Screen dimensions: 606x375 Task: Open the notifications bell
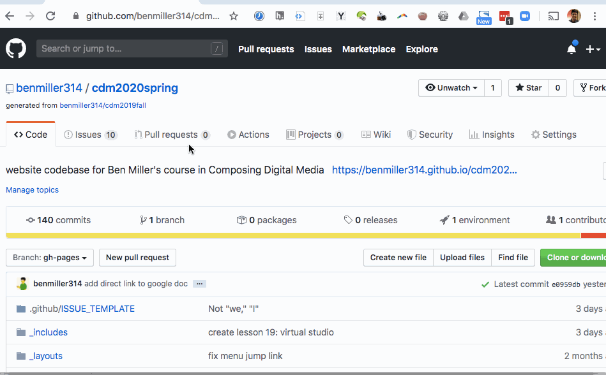pos(572,49)
